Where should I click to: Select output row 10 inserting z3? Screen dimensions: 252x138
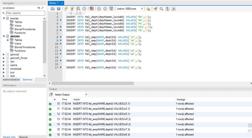coord(150,104)
